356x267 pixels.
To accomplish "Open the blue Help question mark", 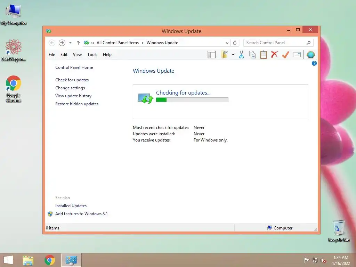I will (x=314, y=63).
